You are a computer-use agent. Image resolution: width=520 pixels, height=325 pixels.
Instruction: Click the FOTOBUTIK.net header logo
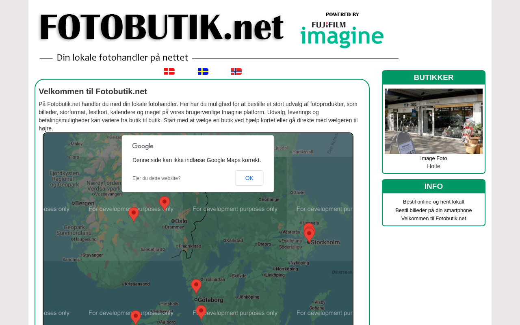click(161, 28)
